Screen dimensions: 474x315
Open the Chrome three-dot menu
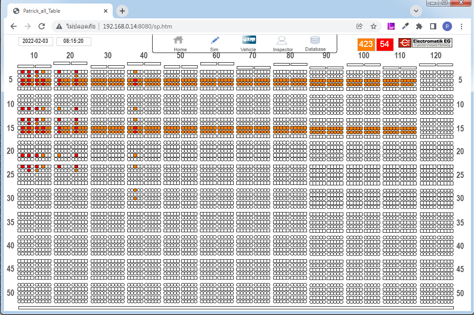(461, 26)
